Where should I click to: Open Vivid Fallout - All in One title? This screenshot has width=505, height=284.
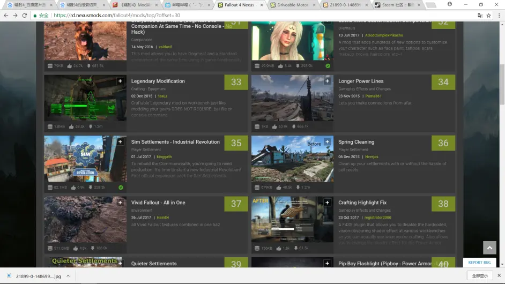[158, 203]
